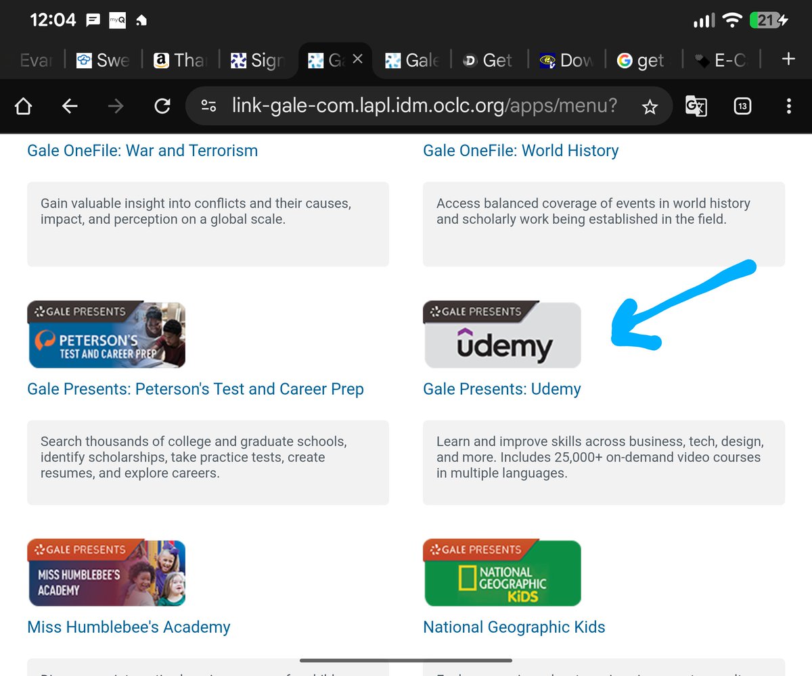Click World History description text
Screen dimensions: 812x676
click(x=593, y=211)
